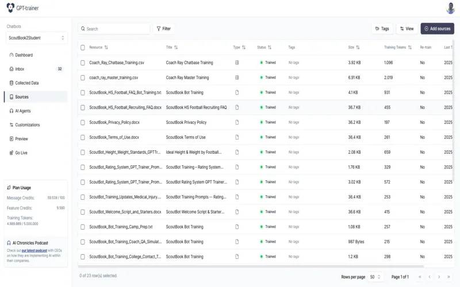Viewport: 460px width, 287px height.
Task: Open the Preview page
Action: tap(36, 139)
